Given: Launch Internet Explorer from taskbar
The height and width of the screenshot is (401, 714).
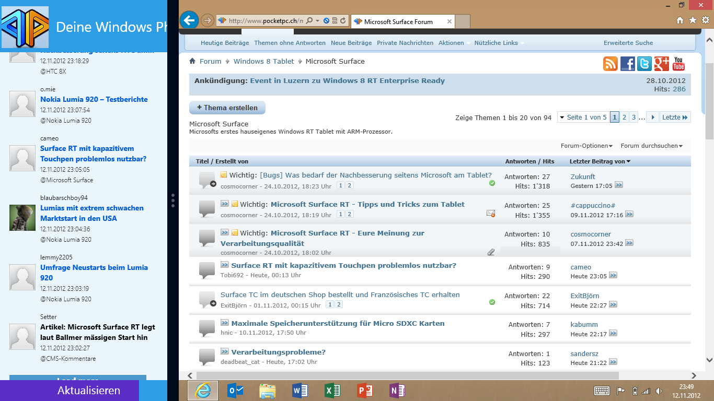Looking at the screenshot, I should 203,391.
